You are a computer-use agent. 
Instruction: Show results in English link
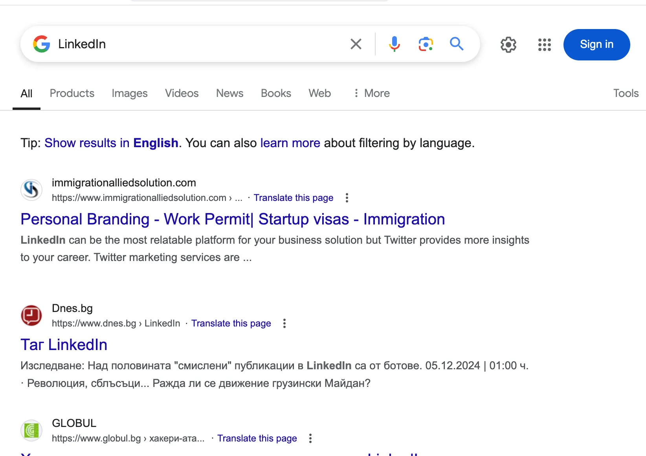click(111, 143)
